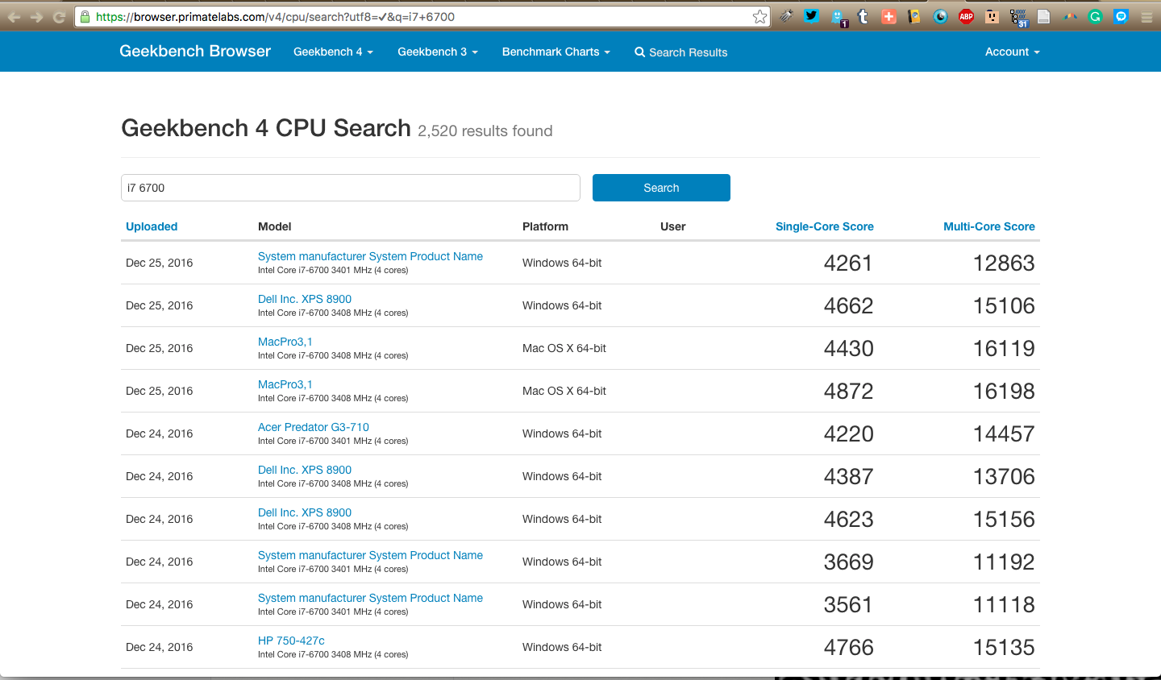This screenshot has height=680, width=1161.
Task: Open the Ghostery ghost extension icon
Action: pyautogui.click(x=838, y=17)
